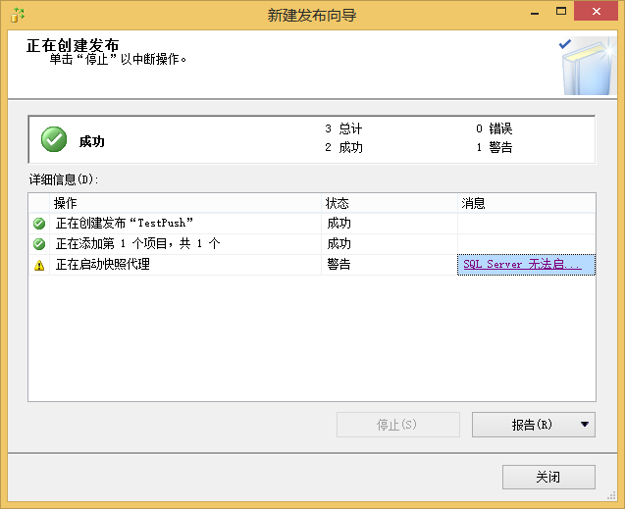Click the 状态 column header
Screen dimensions: 625x509
(x=389, y=203)
